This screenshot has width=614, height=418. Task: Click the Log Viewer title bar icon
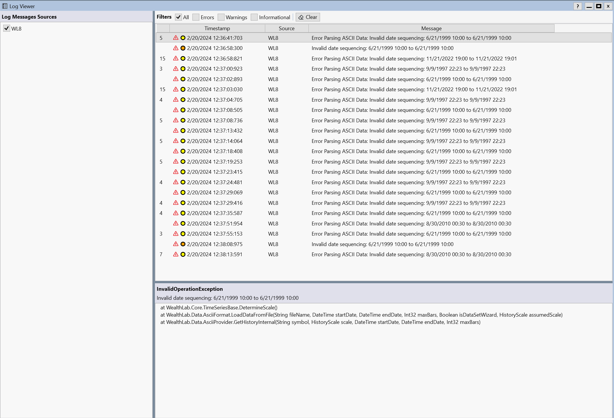click(5, 6)
